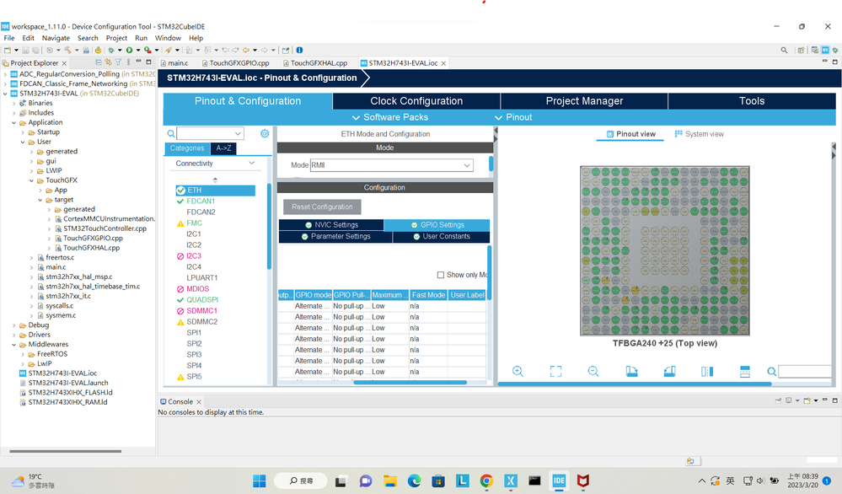Viewport: 842px width, 494px height.
Task: Collapse the TouchGFX folder
Action: click(x=32, y=180)
